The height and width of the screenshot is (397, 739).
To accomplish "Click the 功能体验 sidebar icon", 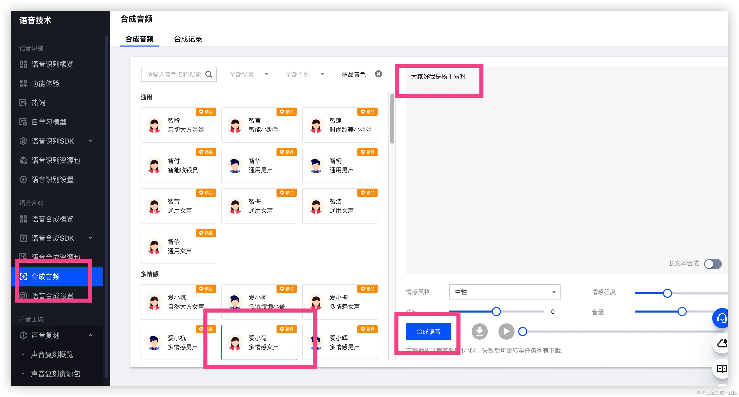I will [x=23, y=83].
